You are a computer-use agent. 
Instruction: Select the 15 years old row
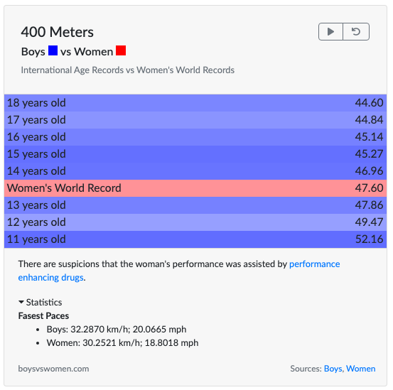point(195,154)
